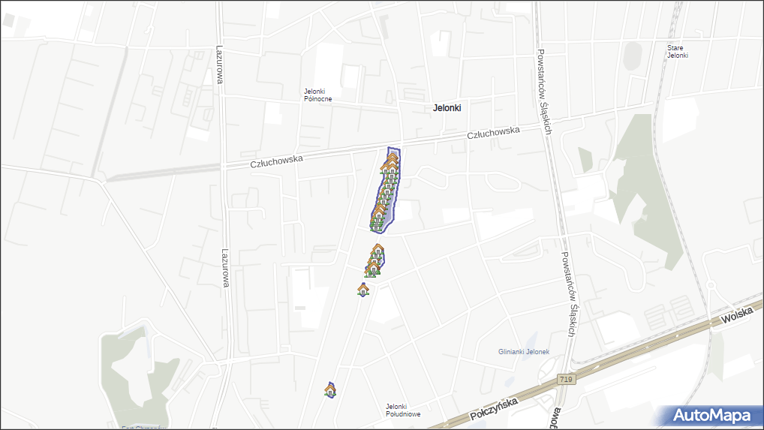Click the lower Lazurowa street label
This screenshot has height=430, width=764.
click(x=225, y=268)
